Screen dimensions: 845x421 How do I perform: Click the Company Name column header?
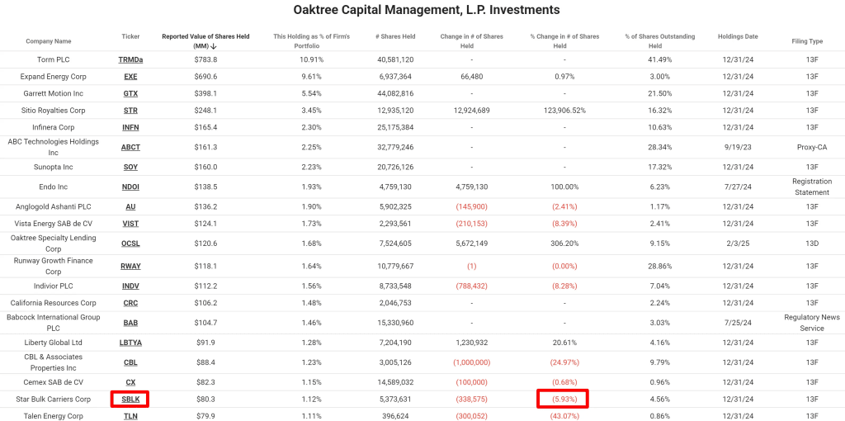point(49,41)
